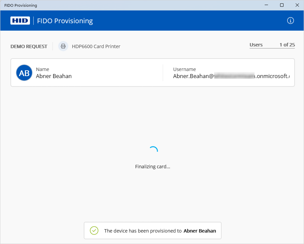The height and width of the screenshot is (244, 304).
Task: Close the FIDO Provisioning window
Action: coord(297,5)
